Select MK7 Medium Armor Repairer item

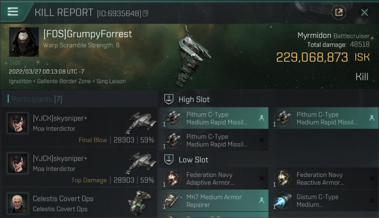tap(214, 201)
